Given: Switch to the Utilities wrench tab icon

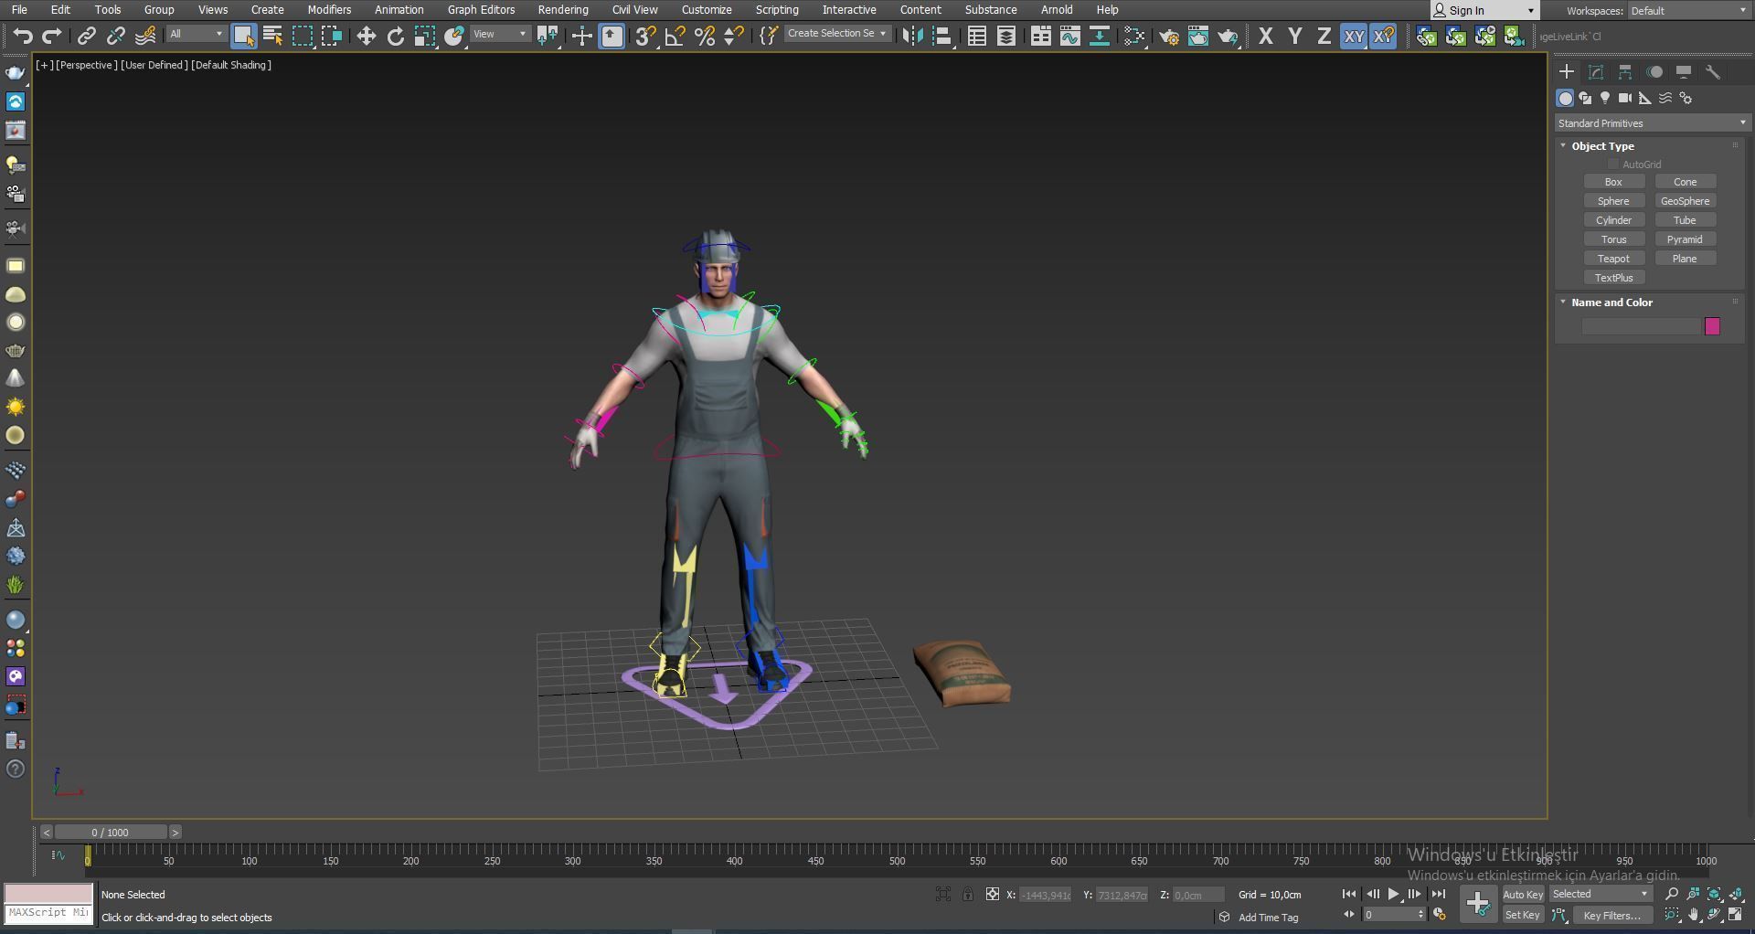Looking at the screenshot, I should point(1713,72).
